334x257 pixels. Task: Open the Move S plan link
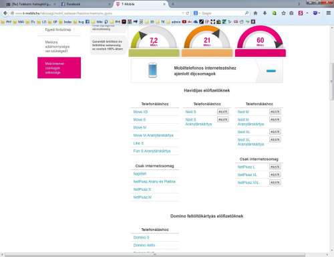click(x=140, y=120)
